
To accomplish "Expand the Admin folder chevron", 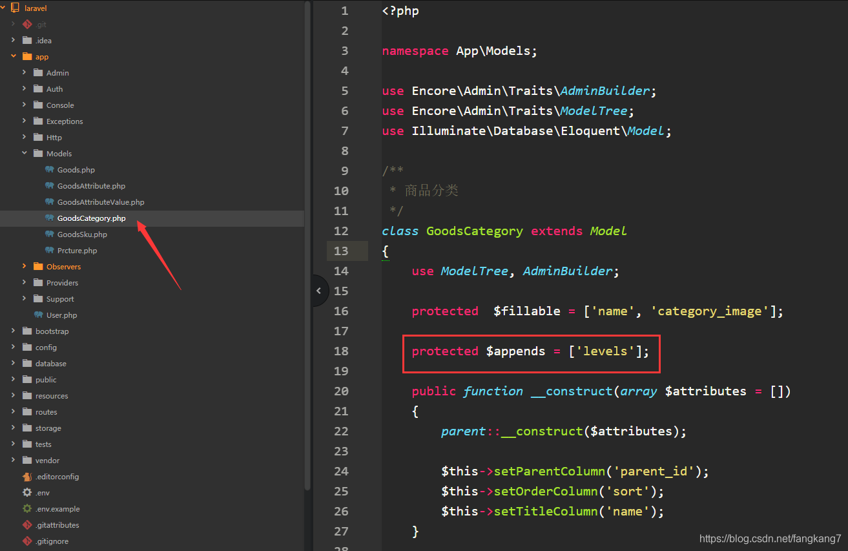I will (x=24, y=73).
